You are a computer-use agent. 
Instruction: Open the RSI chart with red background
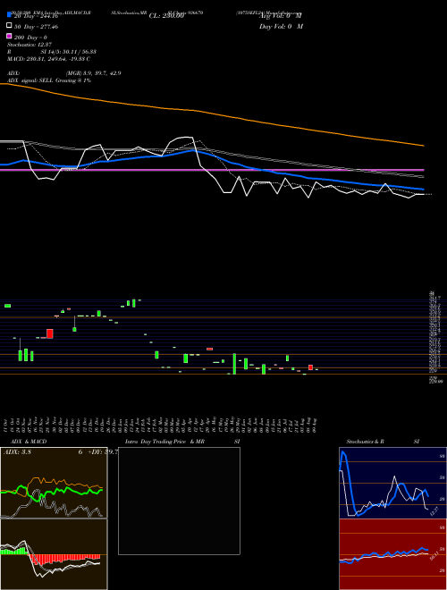(392, 554)
